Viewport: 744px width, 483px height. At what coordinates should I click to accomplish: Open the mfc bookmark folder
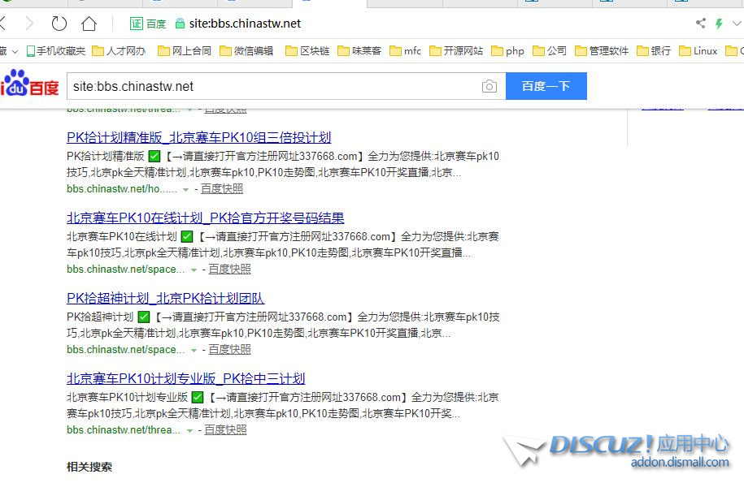point(405,50)
